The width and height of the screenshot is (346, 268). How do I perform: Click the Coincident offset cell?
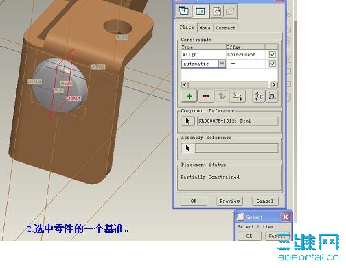tap(245, 54)
